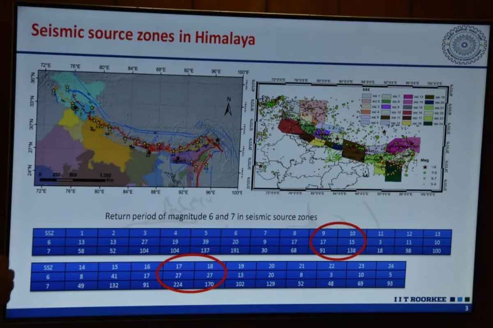Click the red star earthquake symbol in Mag legend
493x328 pixels.
click(425, 167)
